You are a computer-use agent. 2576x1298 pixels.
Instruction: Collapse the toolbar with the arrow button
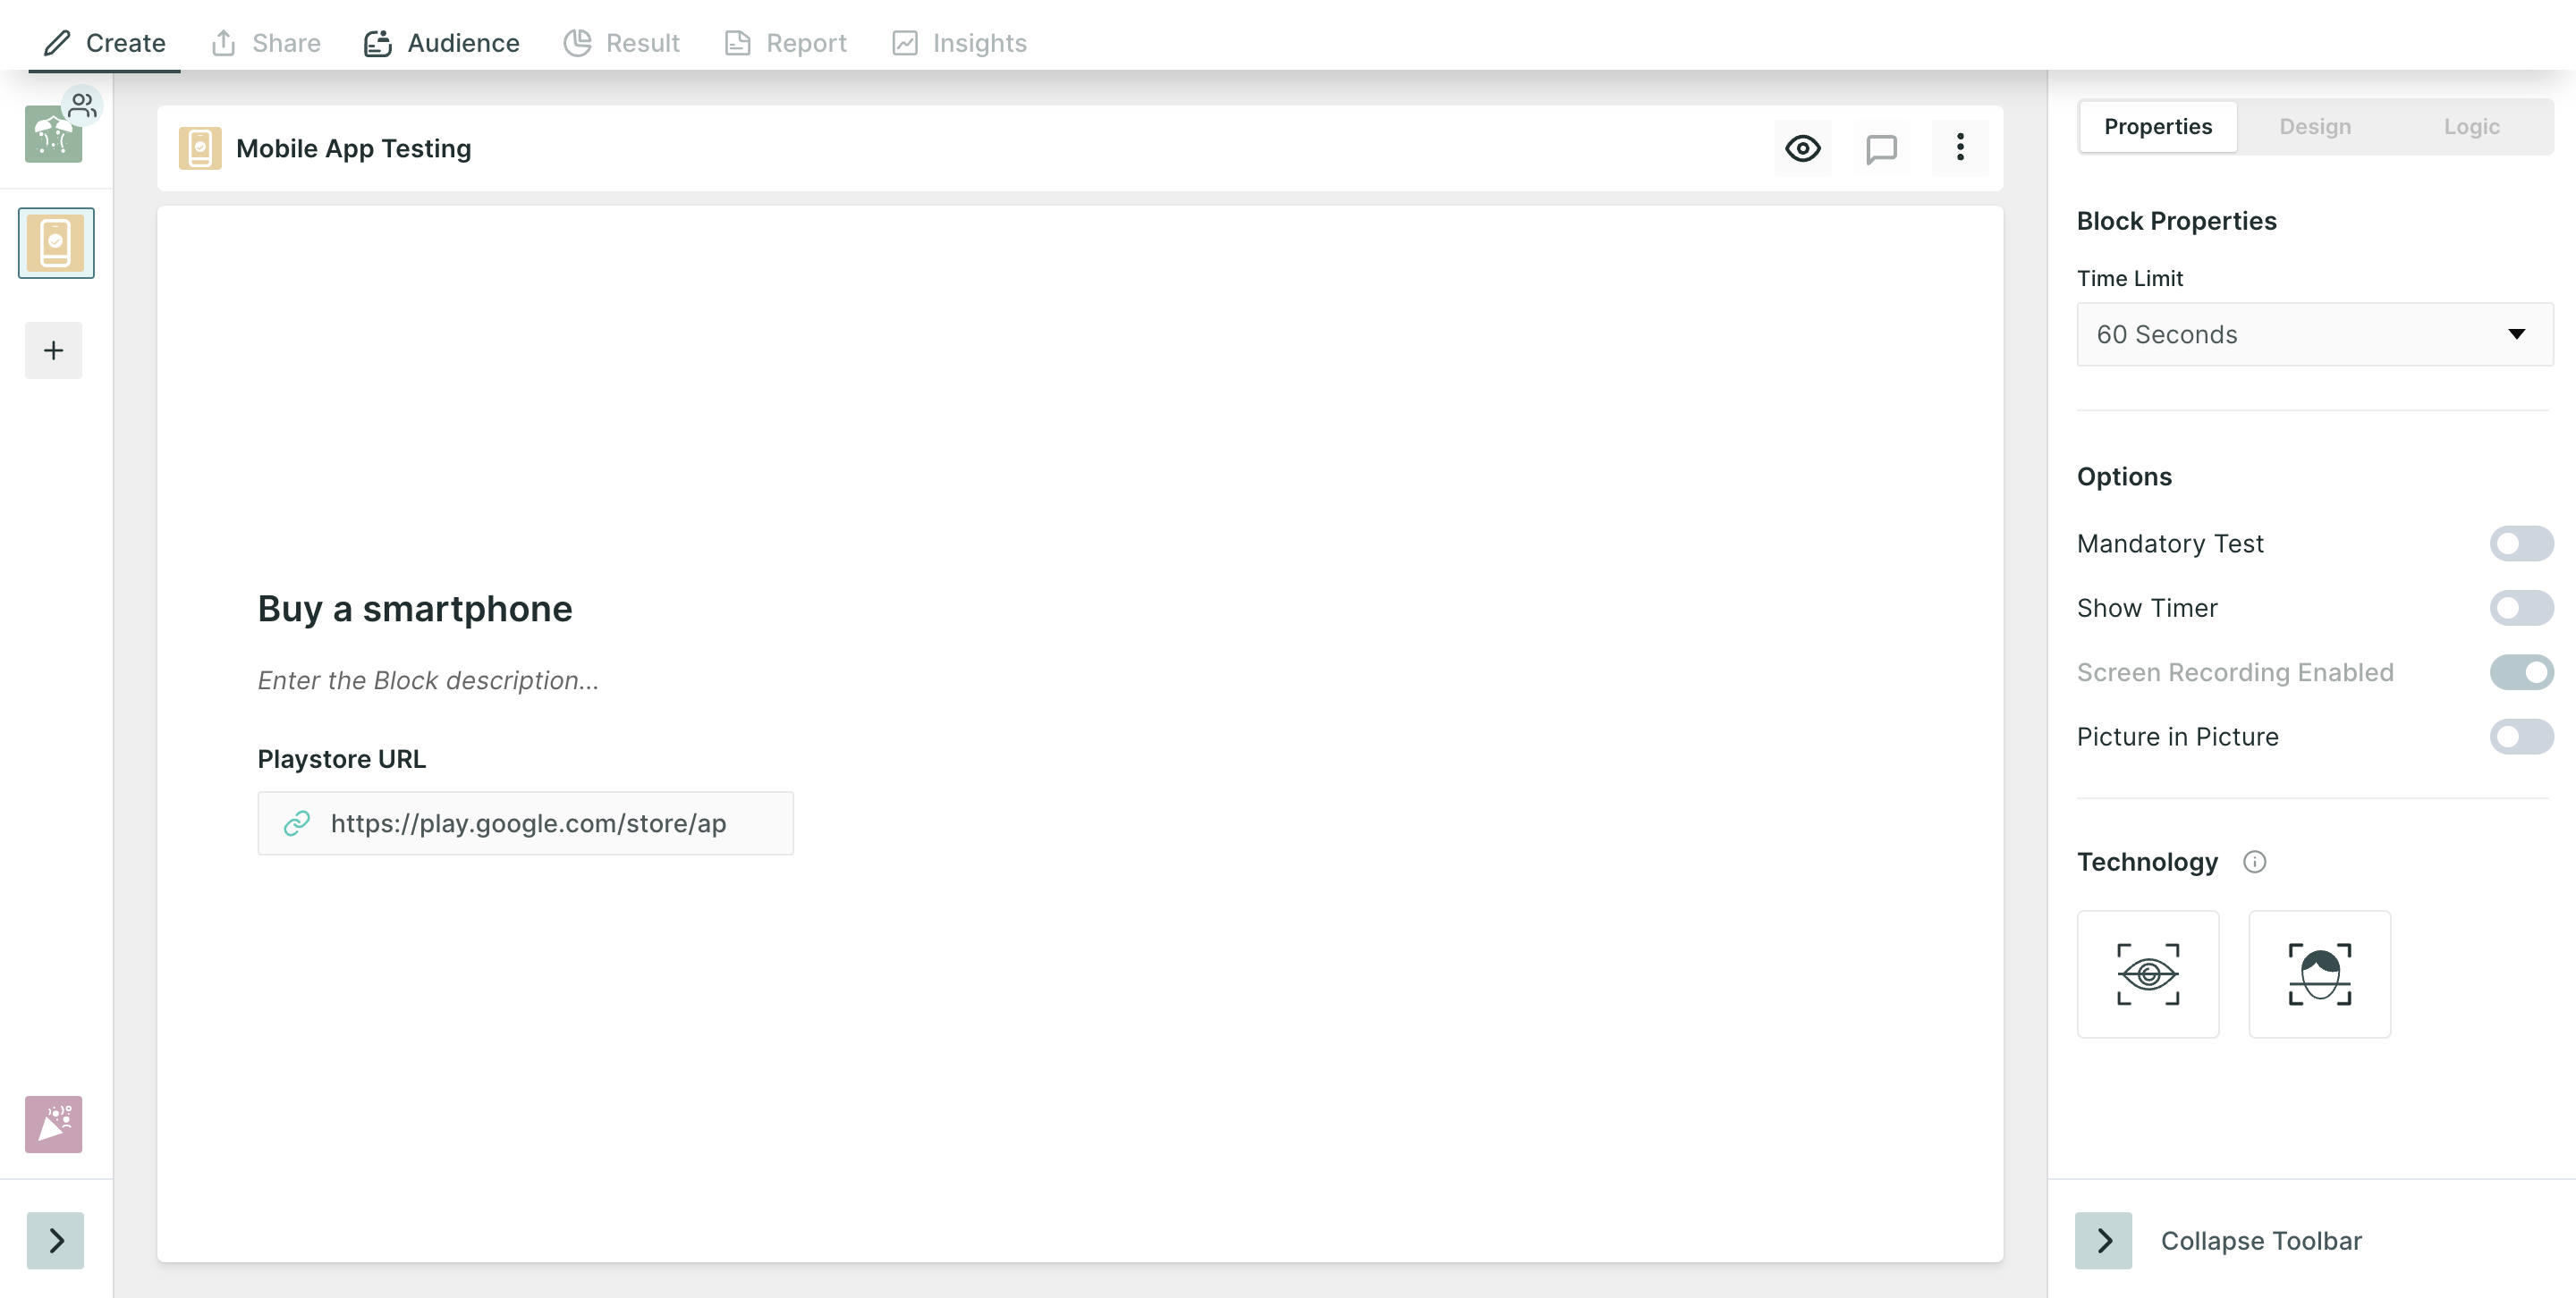click(2103, 1240)
